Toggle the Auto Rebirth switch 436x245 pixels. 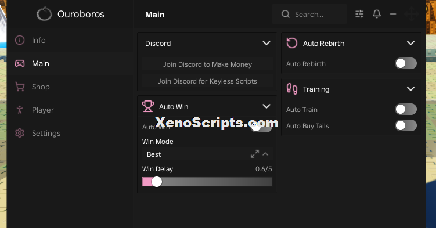[406, 63]
